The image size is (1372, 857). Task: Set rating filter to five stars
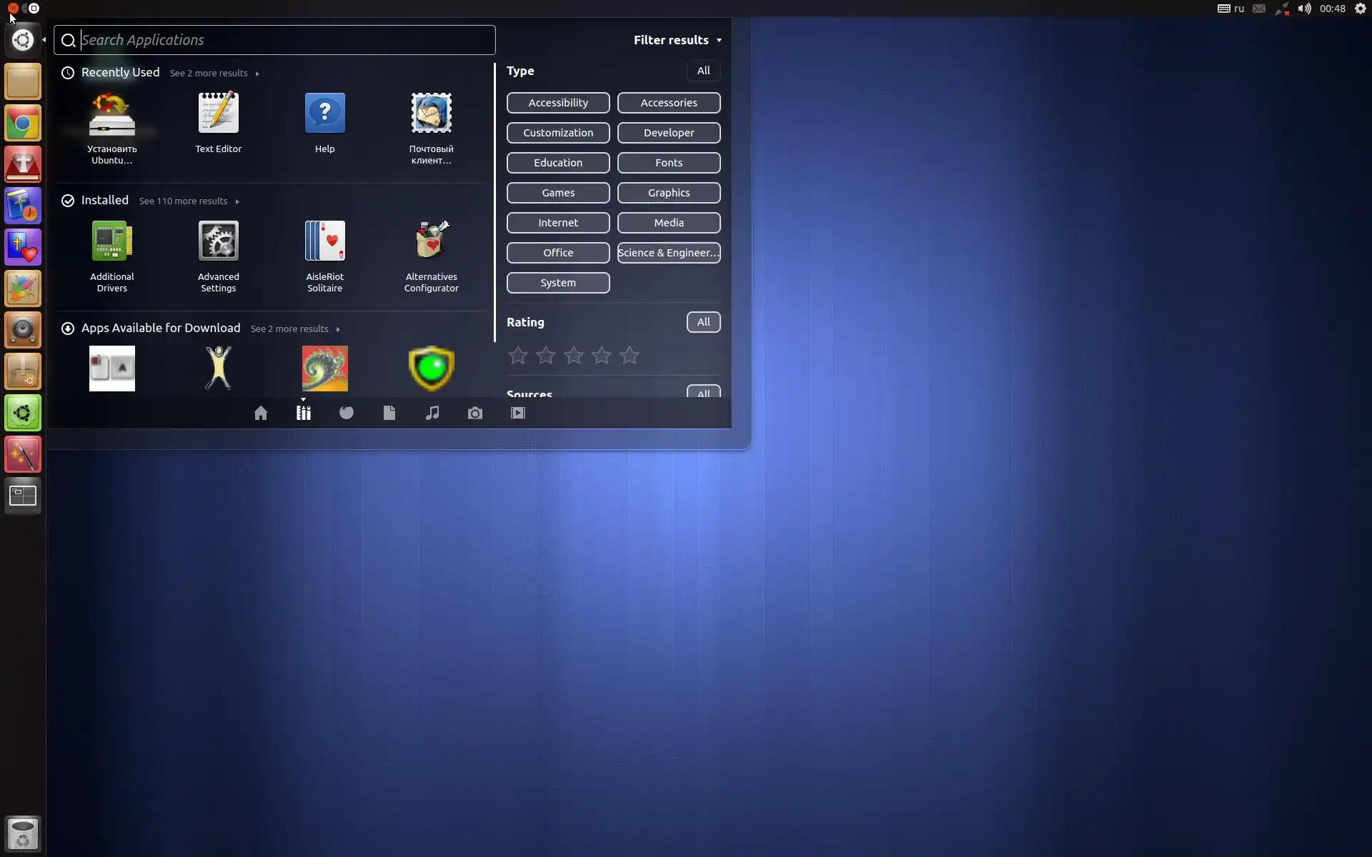tap(629, 356)
